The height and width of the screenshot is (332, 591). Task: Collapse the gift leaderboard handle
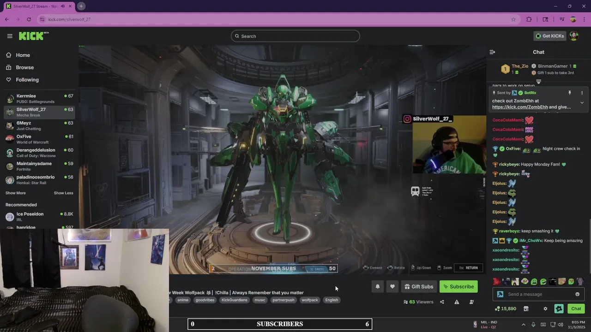tap(538, 82)
